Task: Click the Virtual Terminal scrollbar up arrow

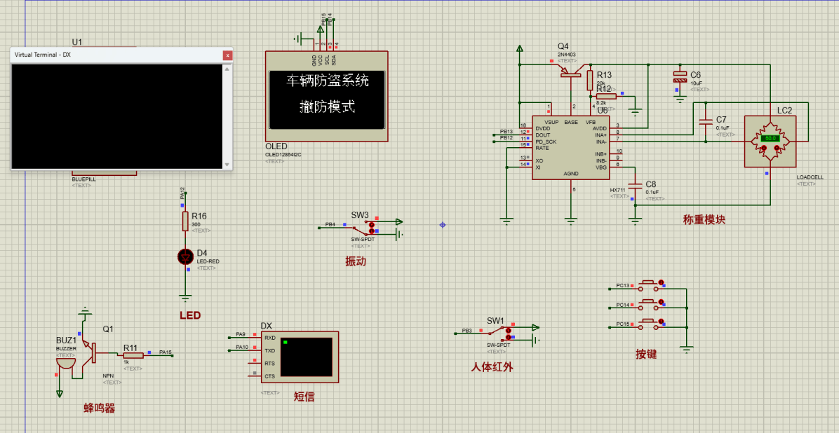Action: pos(227,69)
